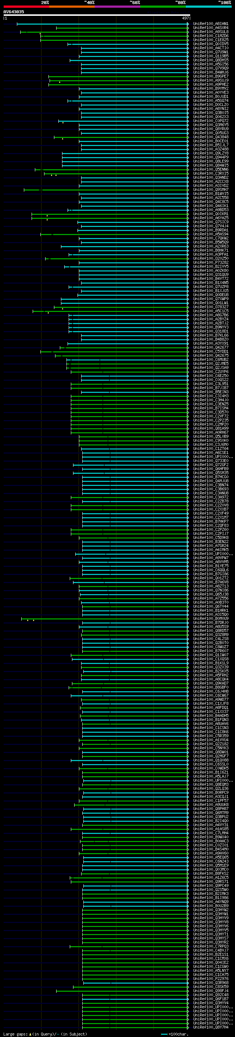Image resolution: width=235 pixels, height=1037 pixels.
Task: Open the UniRef100_A8IAN1 hit
Action: (x=210, y=24)
